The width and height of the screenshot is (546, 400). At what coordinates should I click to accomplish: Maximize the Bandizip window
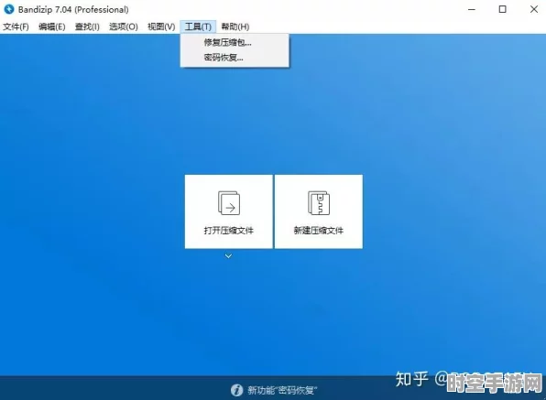[x=502, y=9]
